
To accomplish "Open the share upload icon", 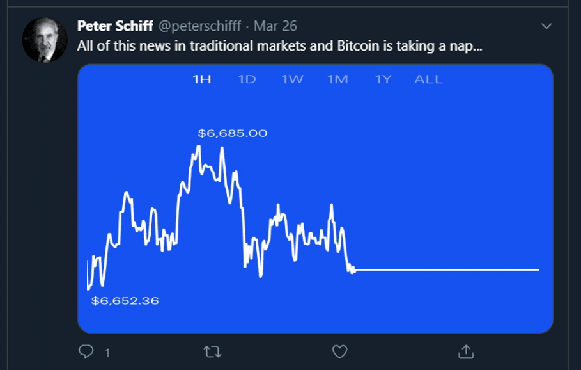I will pos(466,351).
